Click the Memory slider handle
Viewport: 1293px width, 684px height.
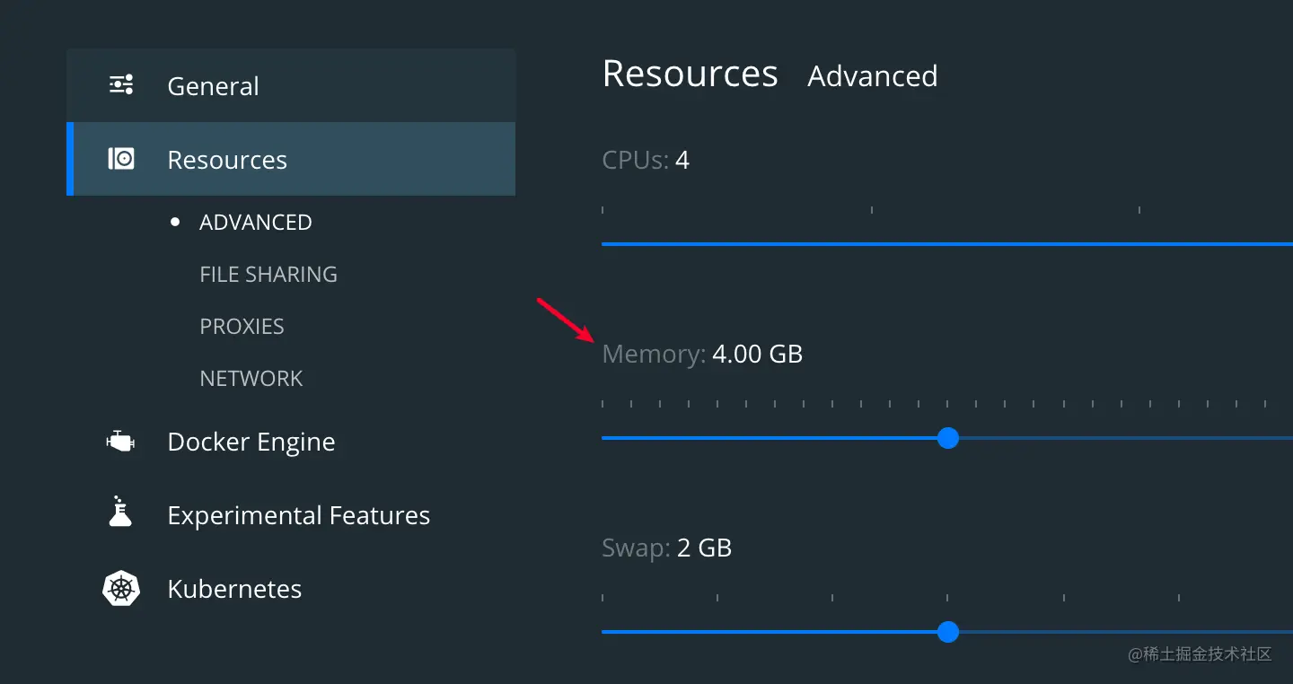[947, 438]
